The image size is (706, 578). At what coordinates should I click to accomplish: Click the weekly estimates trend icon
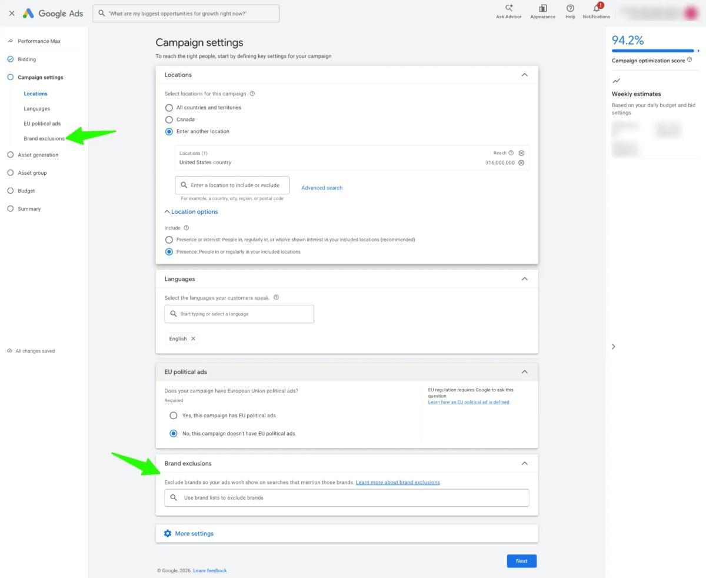pos(616,81)
